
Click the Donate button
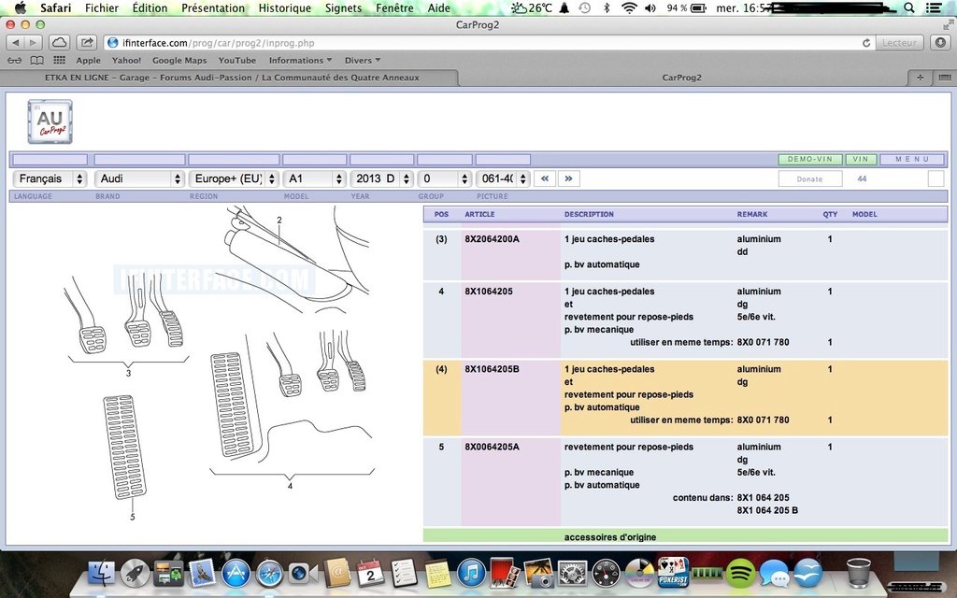pyautogui.click(x=809, y=178)
